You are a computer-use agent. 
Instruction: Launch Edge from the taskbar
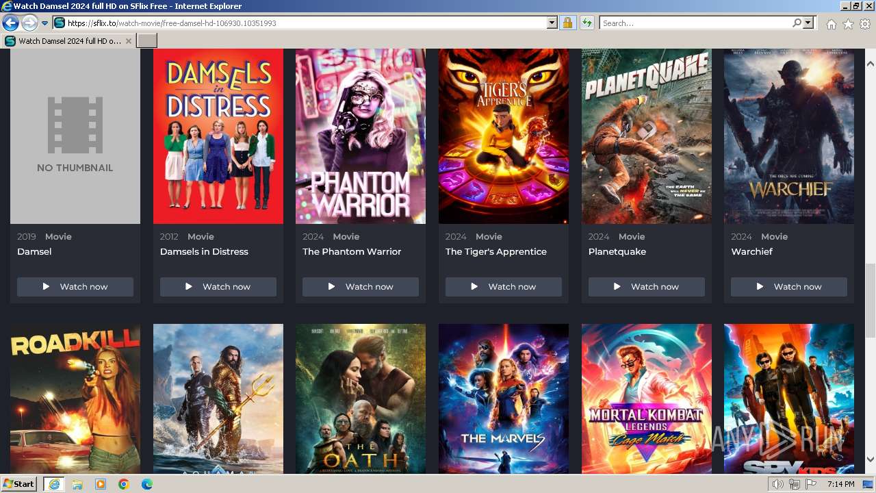click(x=147, y=484)
